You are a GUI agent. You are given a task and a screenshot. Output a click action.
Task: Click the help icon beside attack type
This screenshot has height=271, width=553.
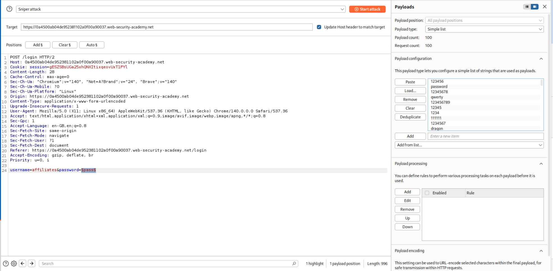(9, 9)
